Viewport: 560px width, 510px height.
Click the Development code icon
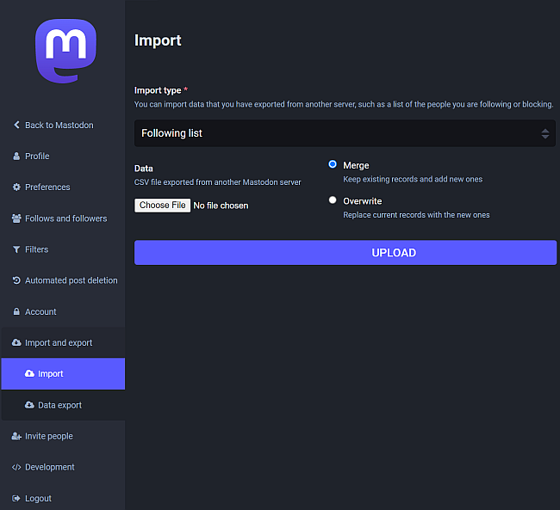[16, 467]
